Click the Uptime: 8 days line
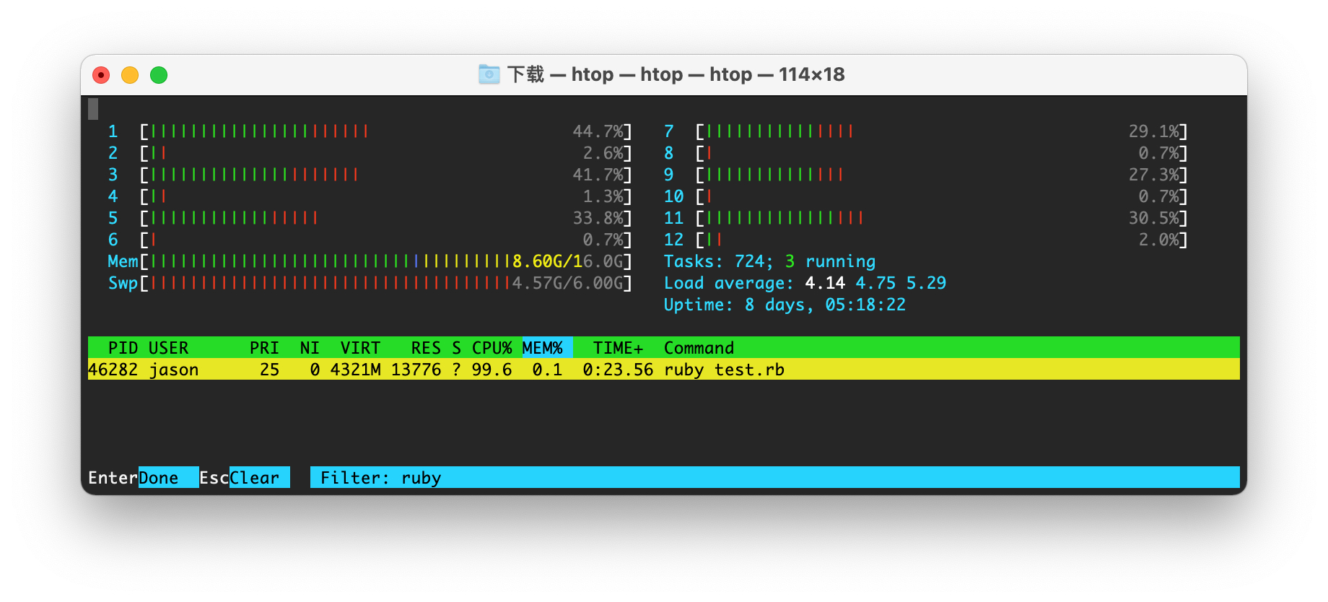Viewport: 1328px width, 602px height. tap(785, 305)
